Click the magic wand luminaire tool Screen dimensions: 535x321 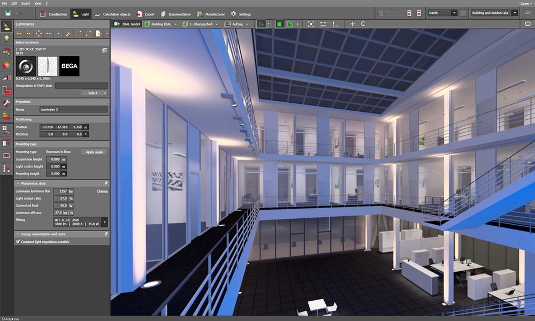click(x=68, y=33)
